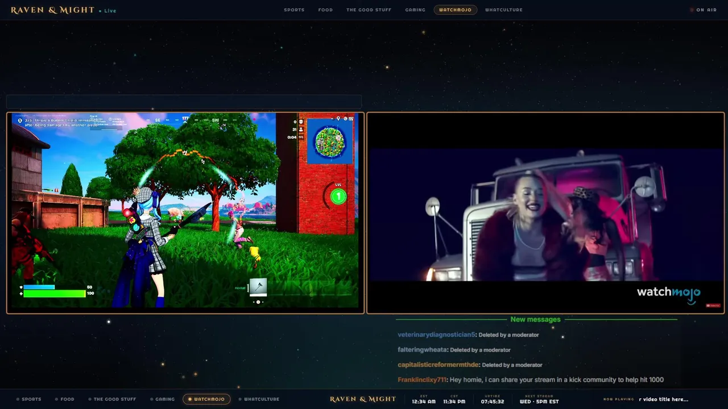Click username veterinarydiagnostician5

point(436,335)
